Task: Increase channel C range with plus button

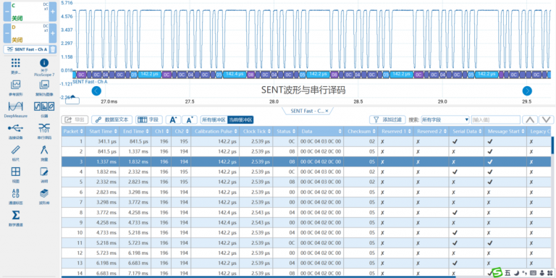Action: pos(52,12)
